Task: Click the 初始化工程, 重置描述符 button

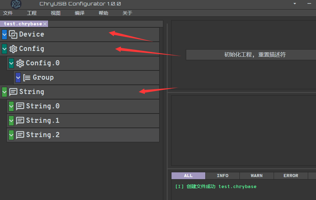Action: point(251,55)
